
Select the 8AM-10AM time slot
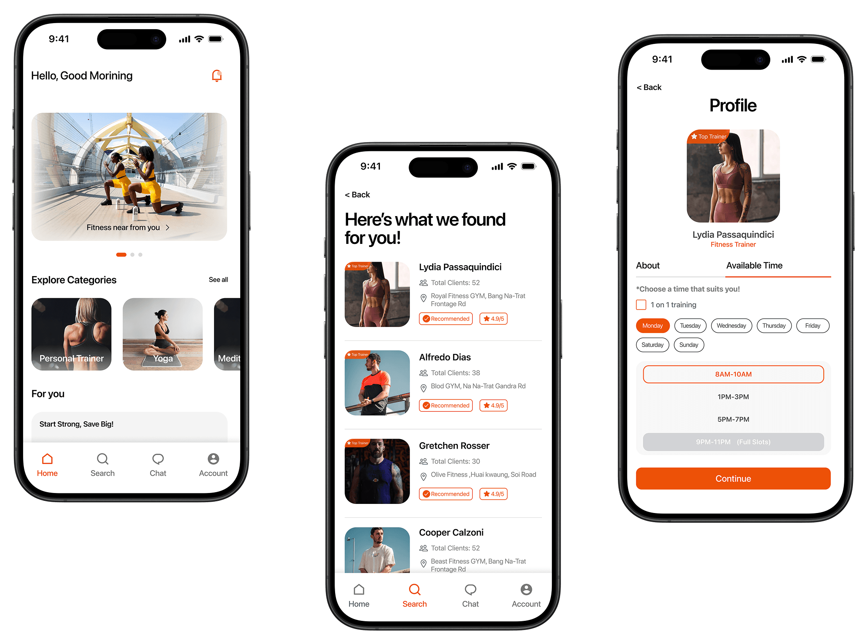pyautogui.click(x=733, y=373)
